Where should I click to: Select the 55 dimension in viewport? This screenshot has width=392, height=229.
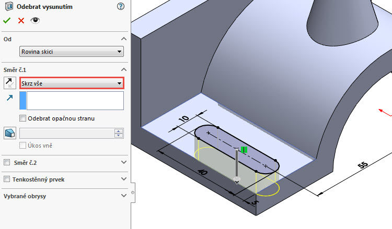point(363,165)
